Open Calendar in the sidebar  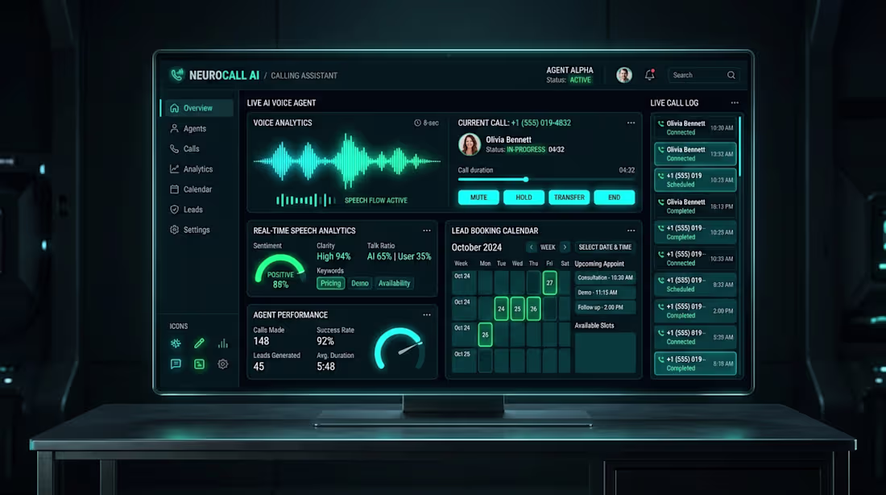tap(191, 189)
